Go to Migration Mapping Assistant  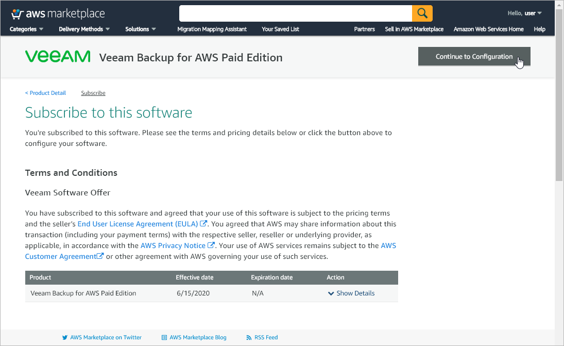click(212, 29)
